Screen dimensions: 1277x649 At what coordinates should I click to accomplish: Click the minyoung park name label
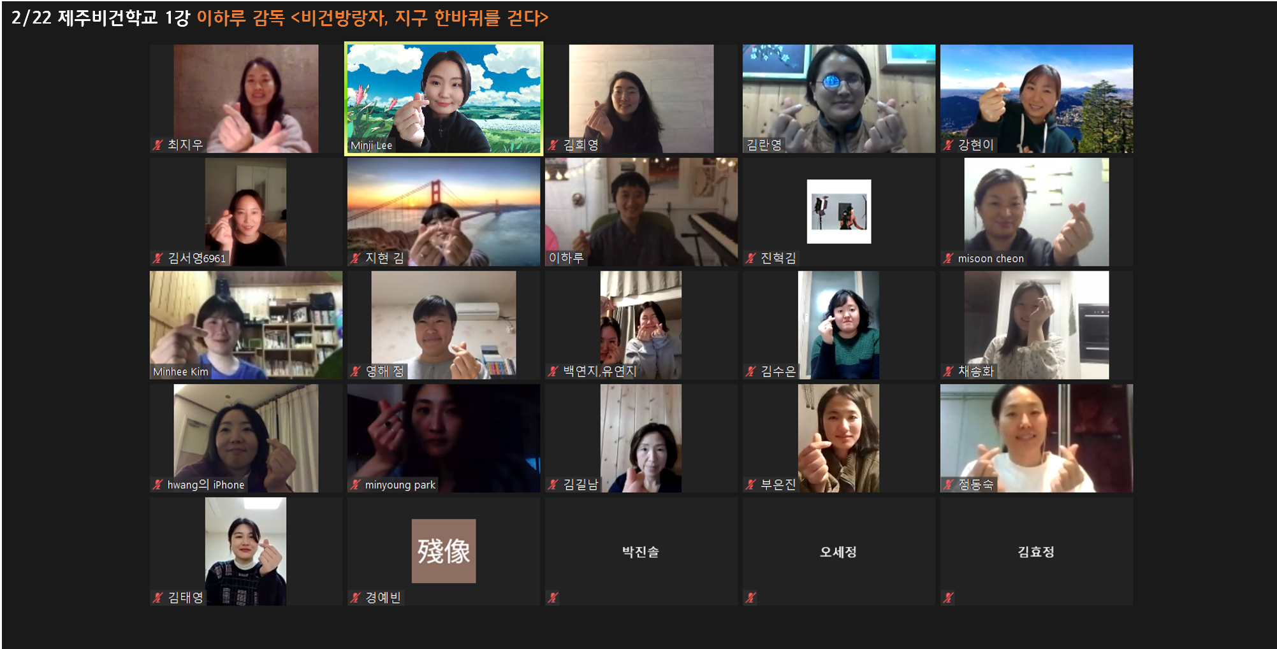point(400,485)
